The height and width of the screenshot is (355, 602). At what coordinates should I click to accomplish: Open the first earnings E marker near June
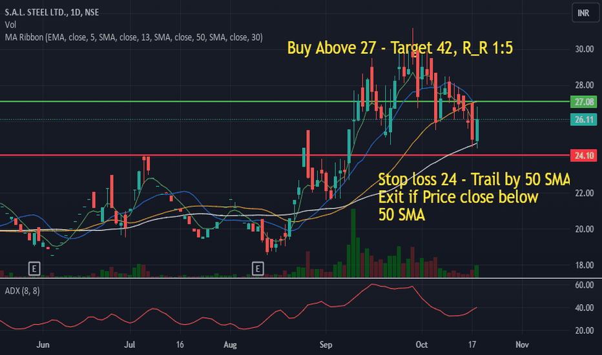click(34, 269)
